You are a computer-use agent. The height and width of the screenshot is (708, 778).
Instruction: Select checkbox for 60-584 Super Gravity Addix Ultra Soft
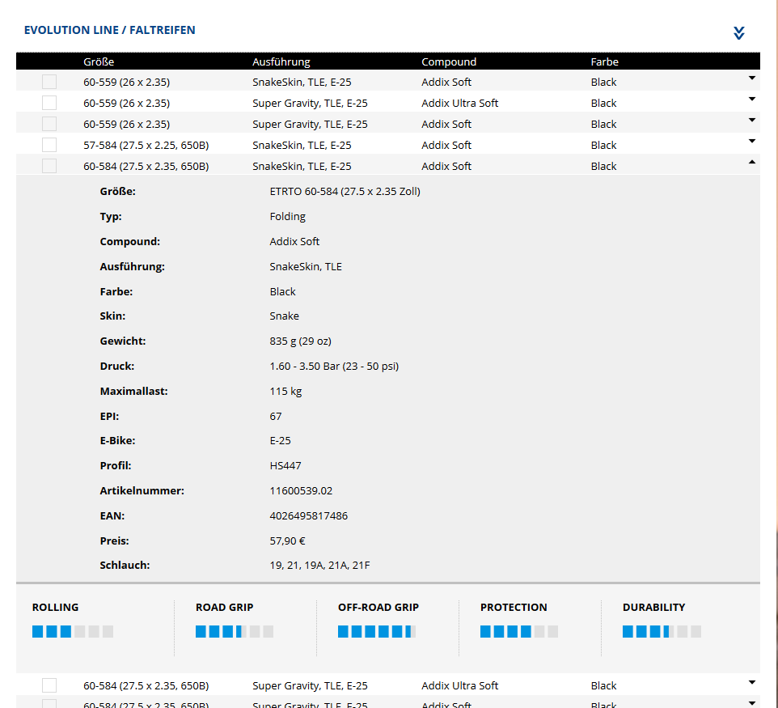49,685
